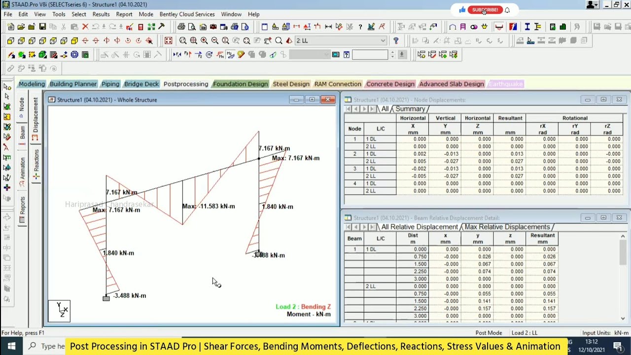Show shear force Fy diagram
This screenshot has height=355, width=631.
(x=188, y=55)
